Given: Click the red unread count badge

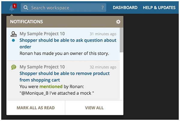Looking at the screenshot, I should 15,6.
